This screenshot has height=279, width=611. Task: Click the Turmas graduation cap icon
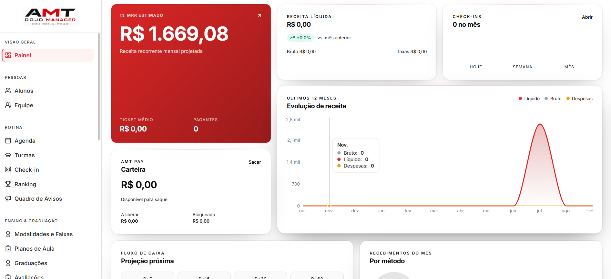coord(8,155)
